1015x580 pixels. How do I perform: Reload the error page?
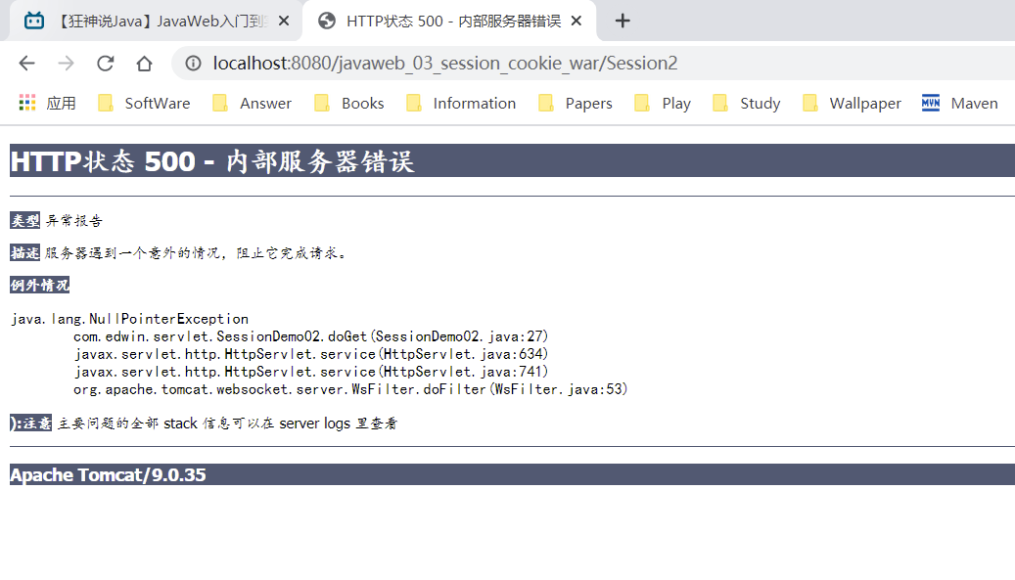pos(105,63)
